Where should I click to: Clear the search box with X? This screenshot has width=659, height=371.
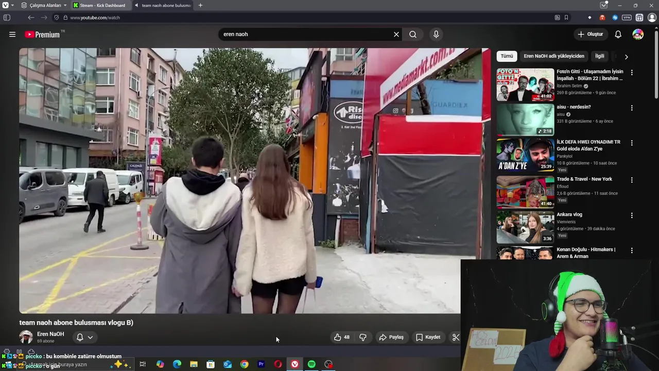pos(396,35)
